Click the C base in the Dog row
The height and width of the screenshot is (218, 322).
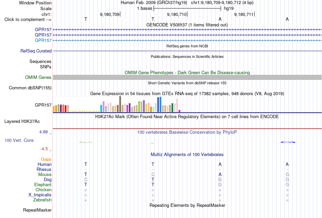coord(86,180)
